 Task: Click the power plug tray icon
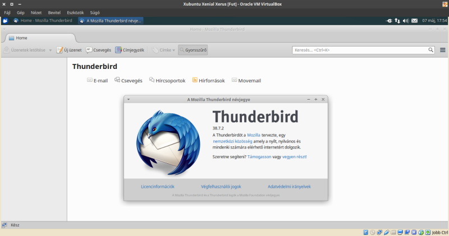pyautogui.click(x=389, y=21)
